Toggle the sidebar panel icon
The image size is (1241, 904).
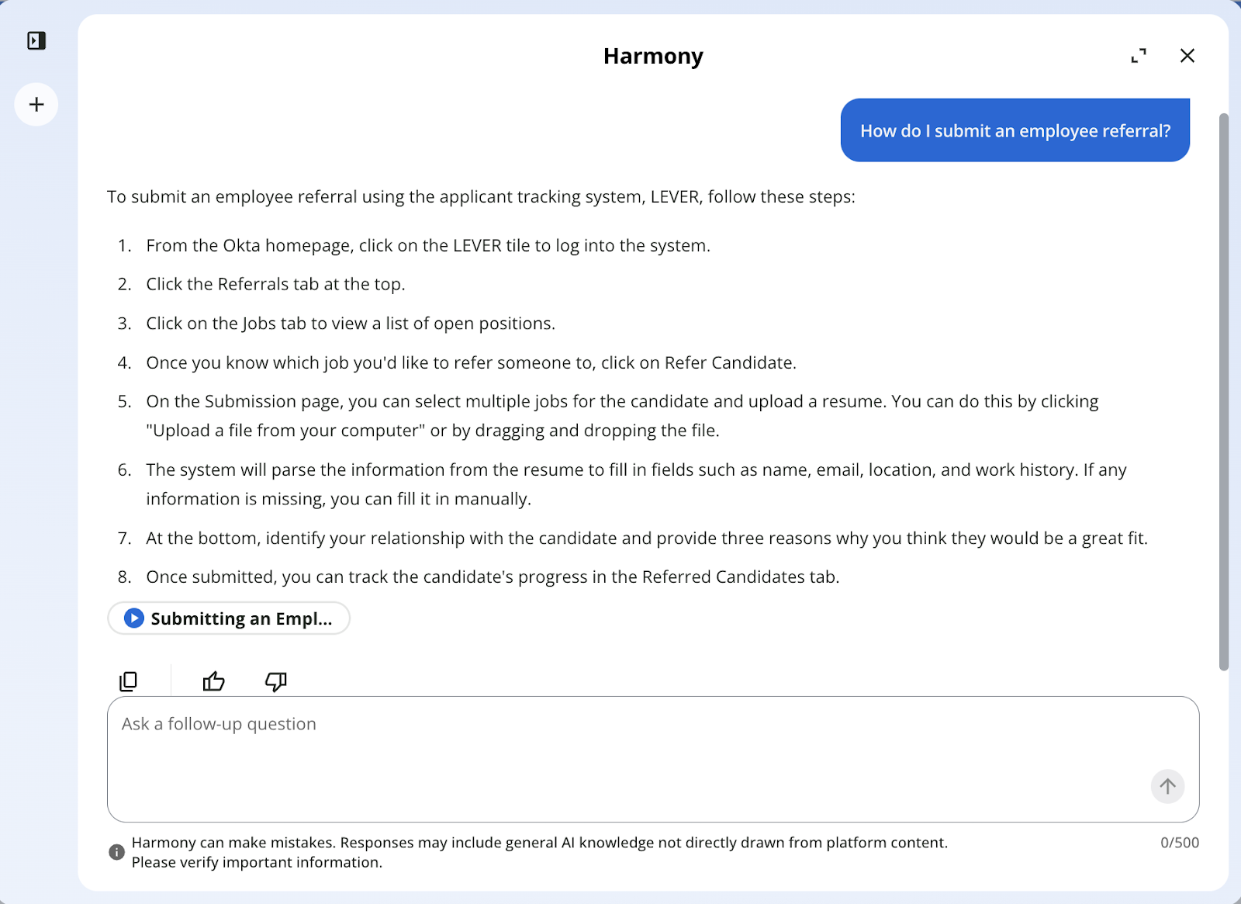click(x=36, y=40)
